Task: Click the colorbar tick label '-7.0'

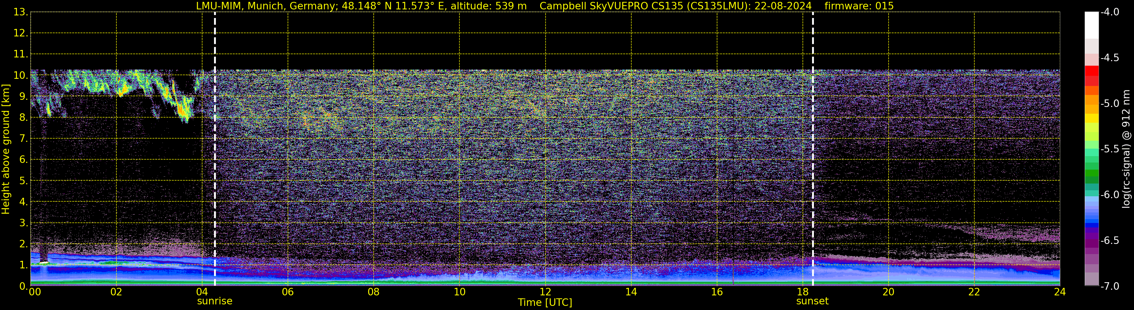Action: (x=1109, y=286)
